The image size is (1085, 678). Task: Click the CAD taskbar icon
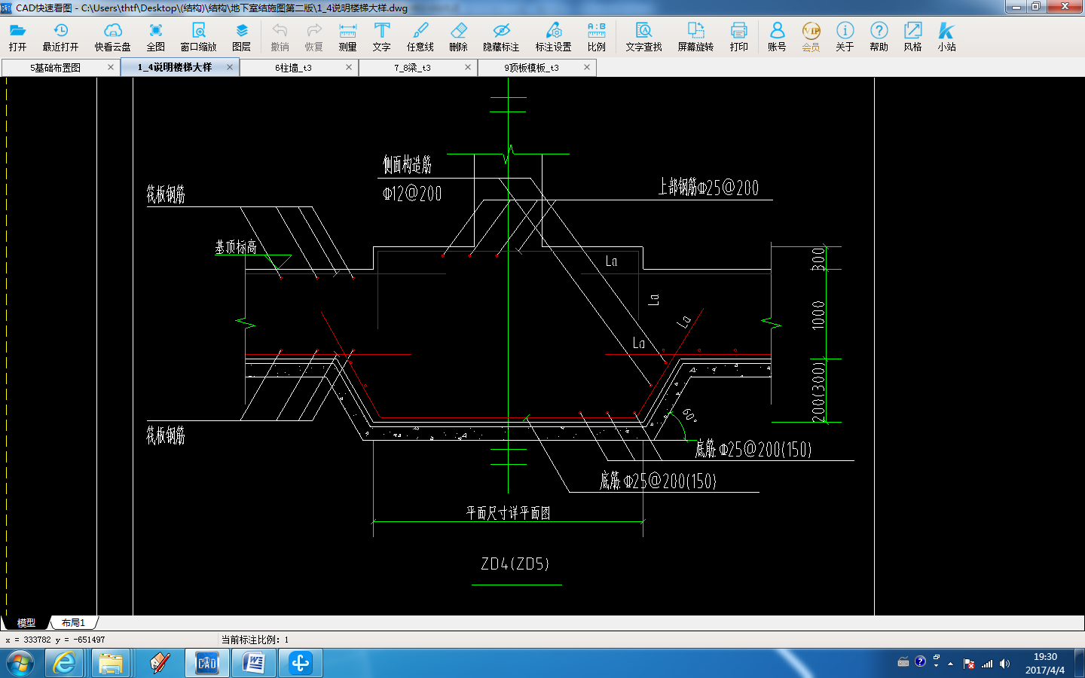pyautogui.click(x=207, y=663)
